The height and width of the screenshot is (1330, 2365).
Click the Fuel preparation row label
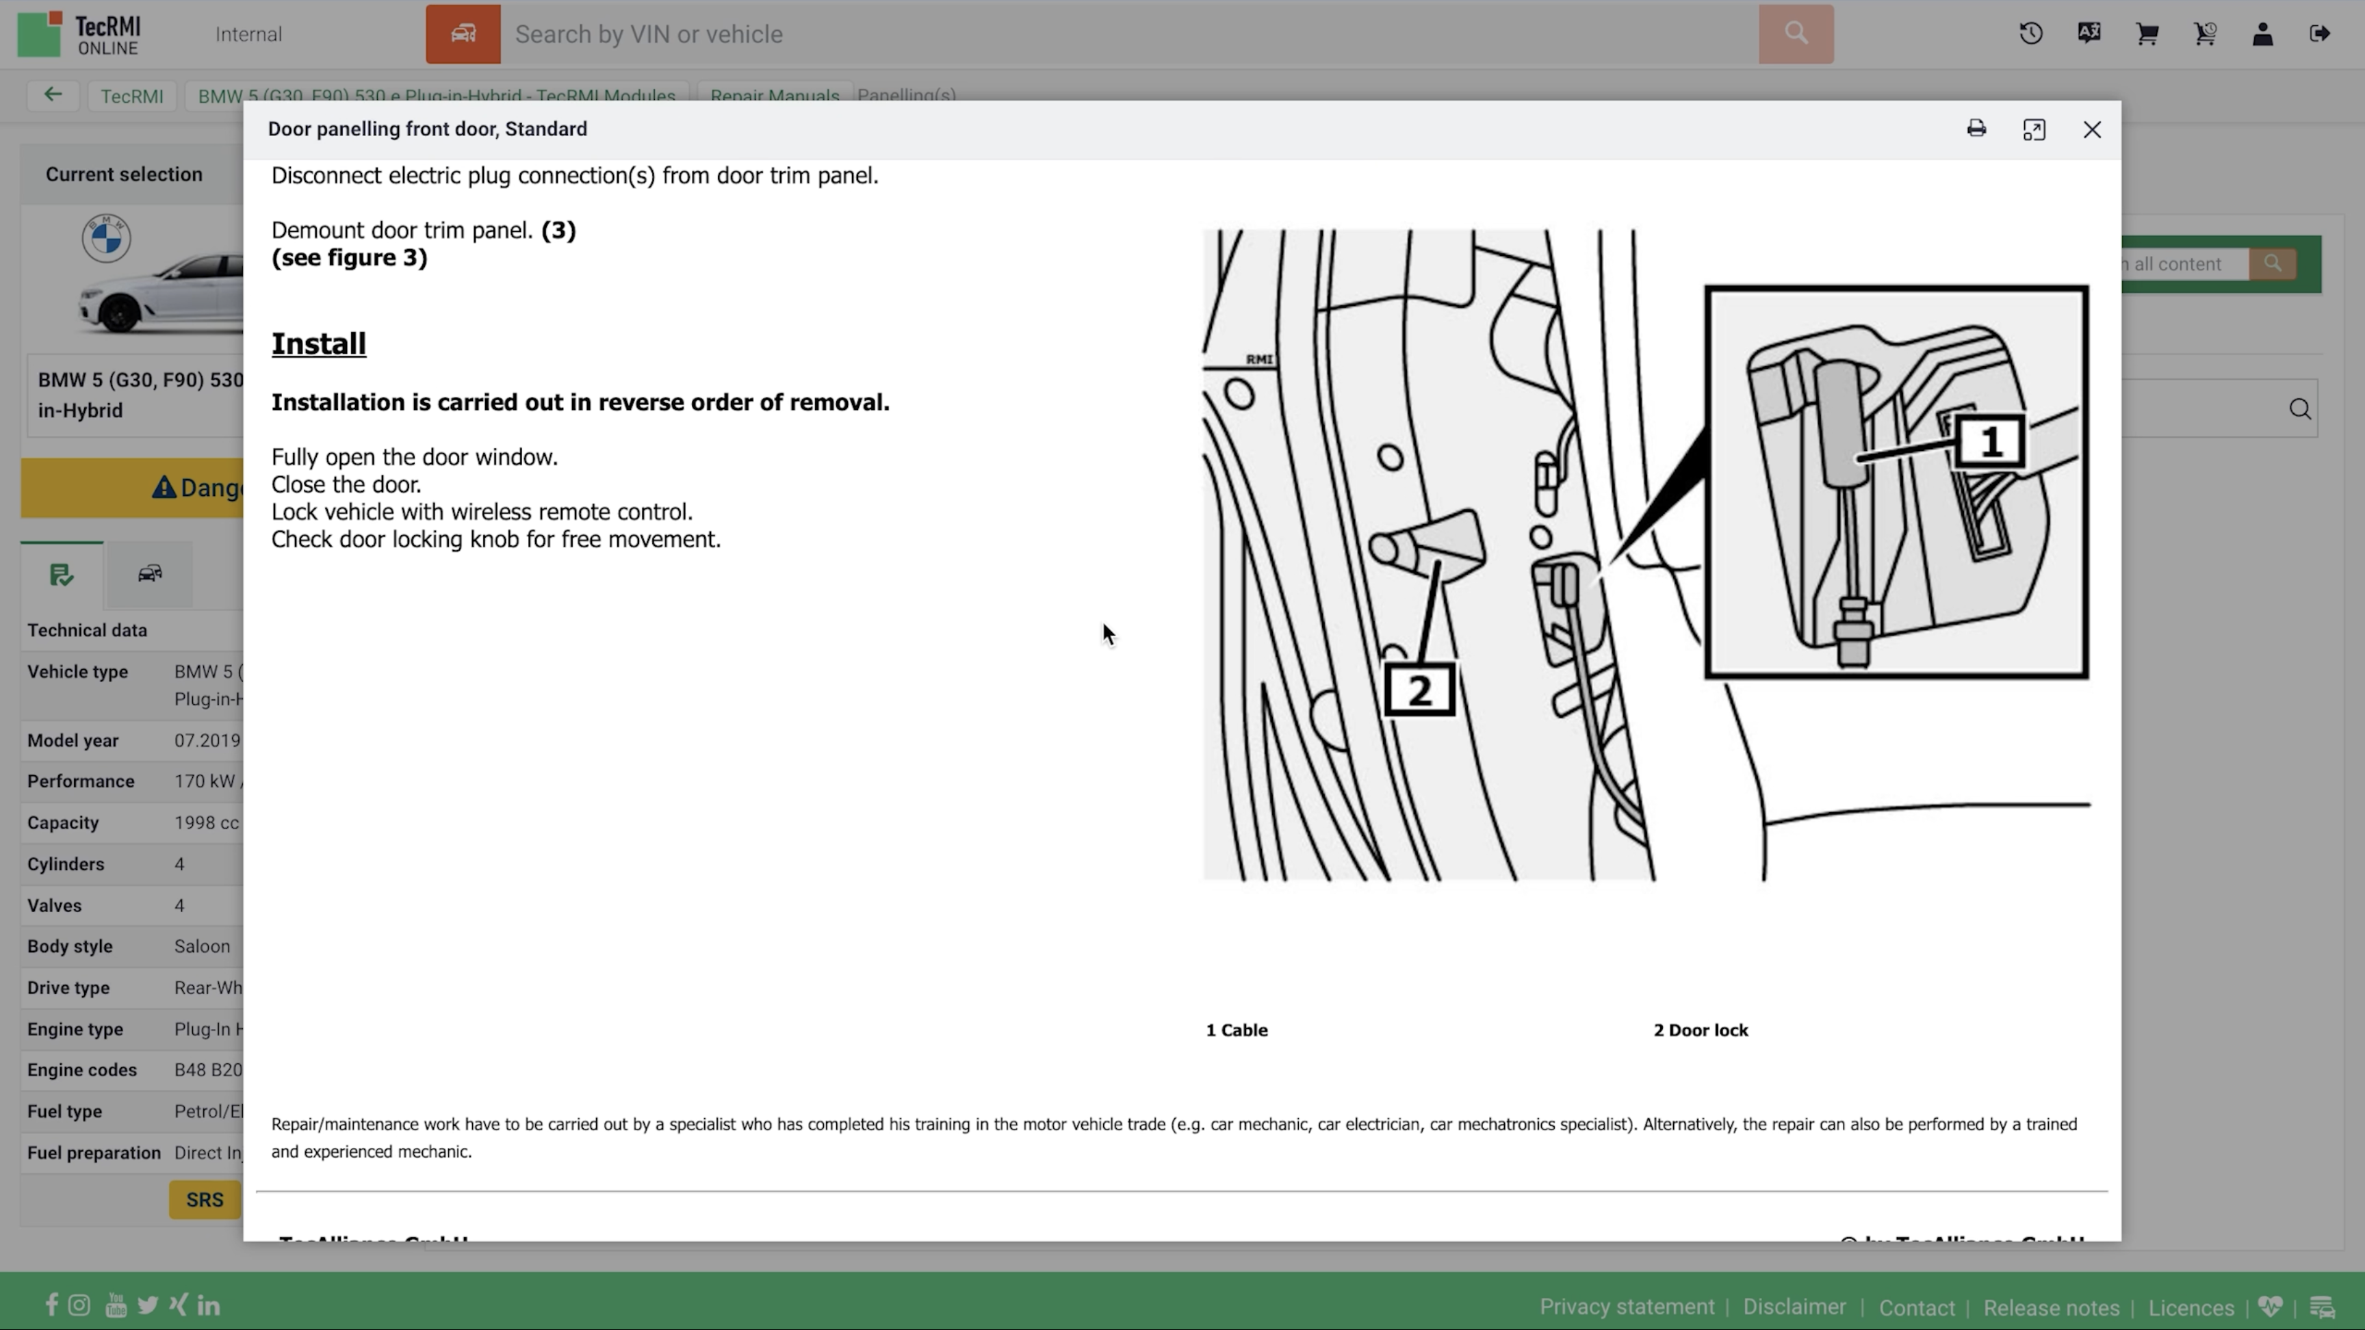[x=94, y=1153]
